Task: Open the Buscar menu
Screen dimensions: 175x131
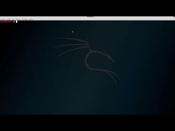Action: point(18,19)
